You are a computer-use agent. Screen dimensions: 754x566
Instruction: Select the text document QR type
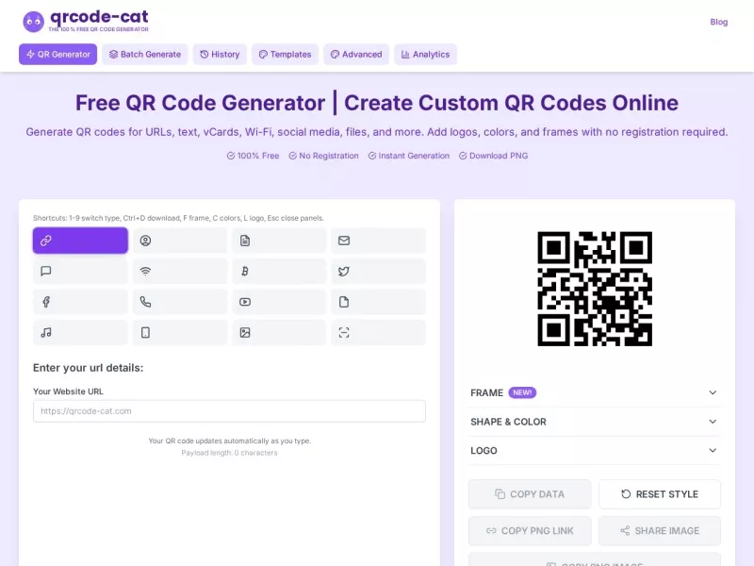pyautogui.click(x=279, y=241)
